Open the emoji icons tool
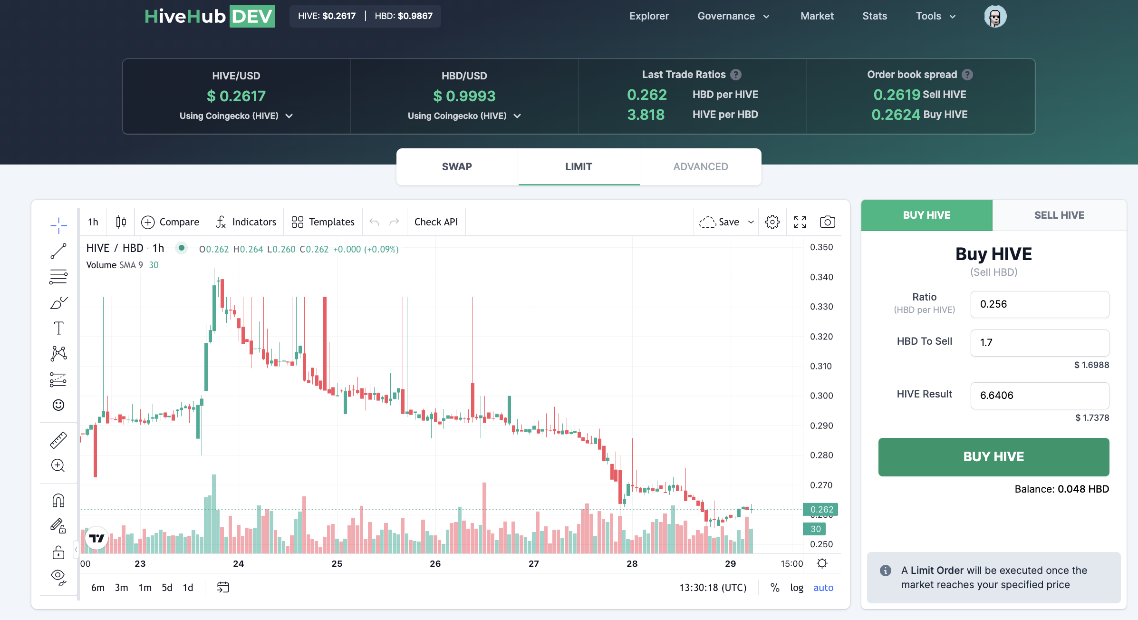 (x=58, y=405)
